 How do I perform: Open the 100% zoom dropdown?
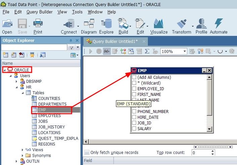185,52
